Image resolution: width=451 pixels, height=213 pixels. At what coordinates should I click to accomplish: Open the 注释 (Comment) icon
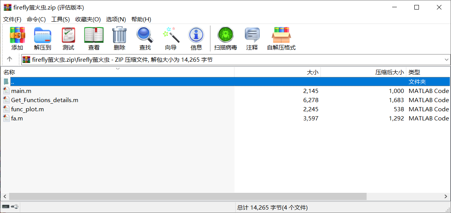[252, 35]
